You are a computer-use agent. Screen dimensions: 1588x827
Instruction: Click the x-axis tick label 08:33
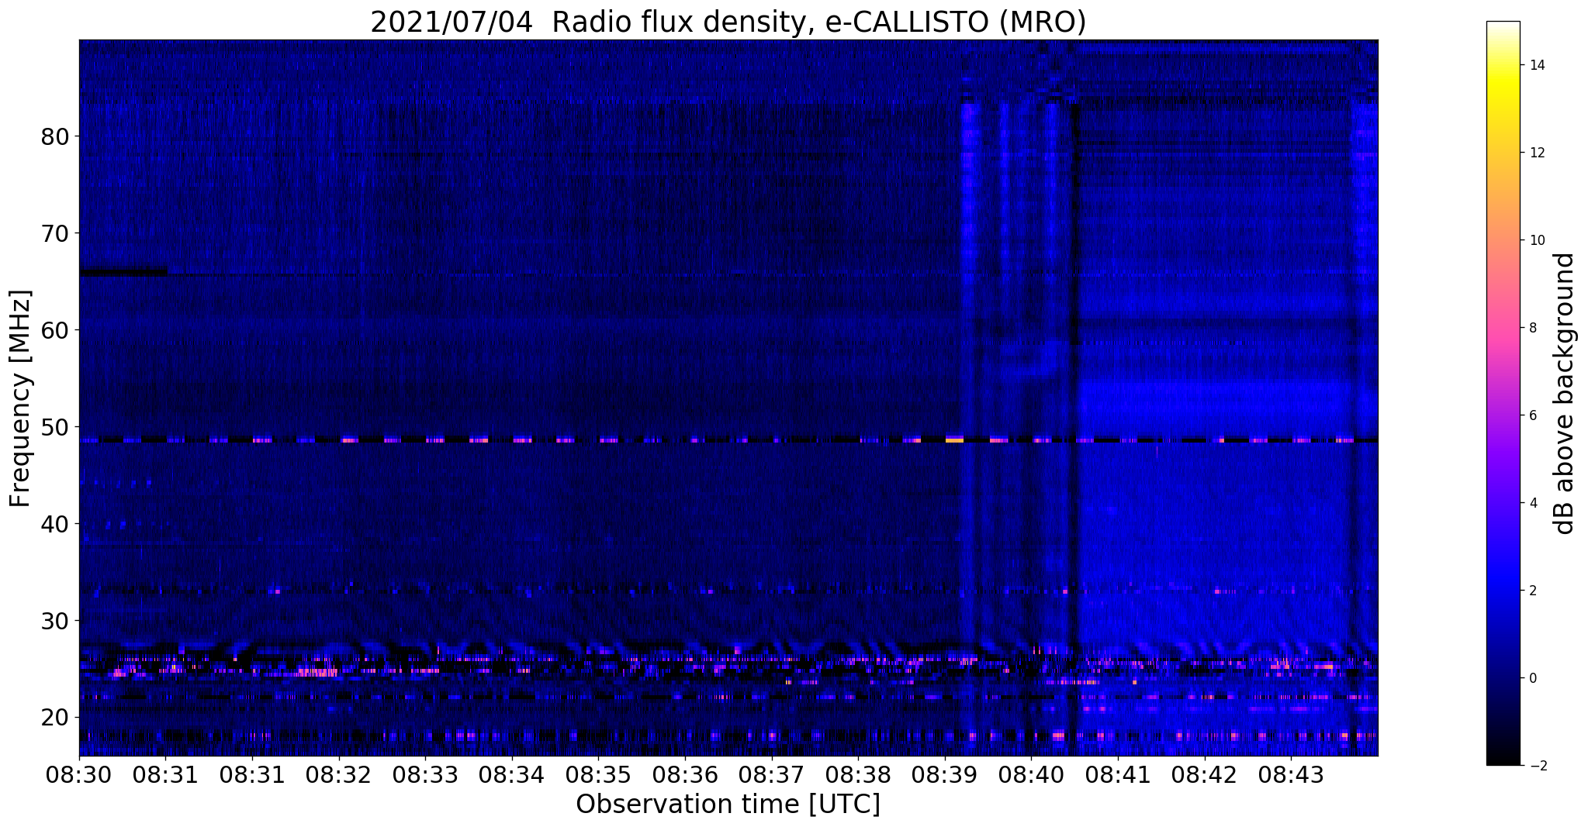(425, 775)
